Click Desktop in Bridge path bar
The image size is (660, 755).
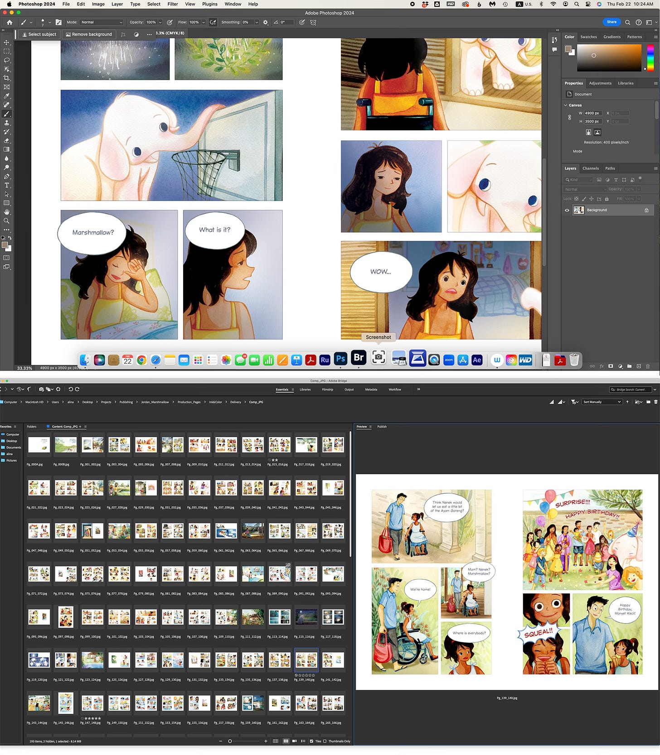[87, 402]
